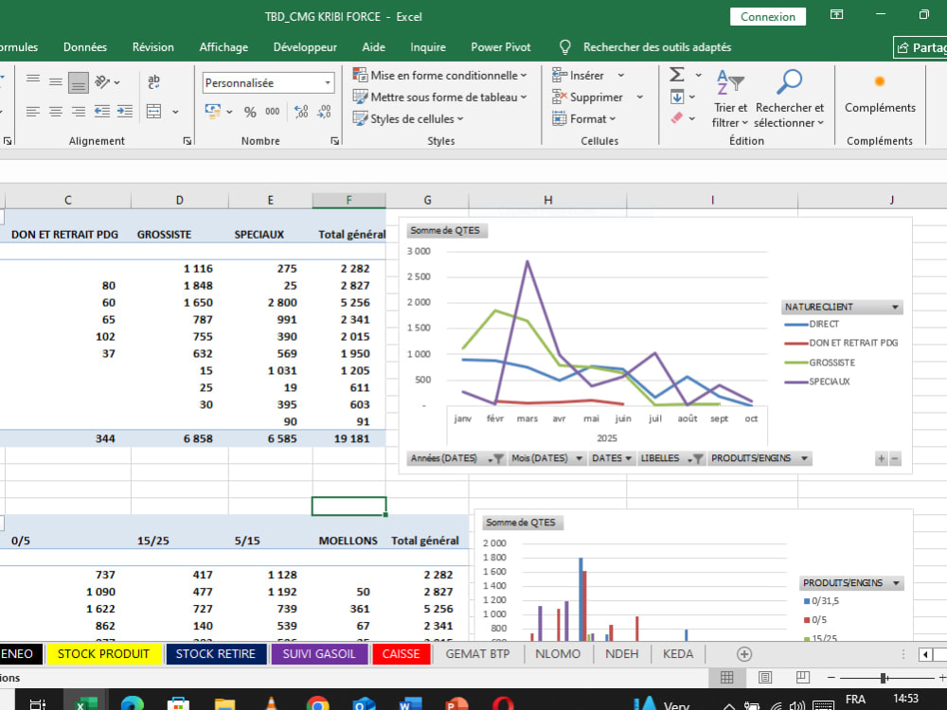Click the zoom slider handle
Screen dimensions: 947x710
coord(883,678)
